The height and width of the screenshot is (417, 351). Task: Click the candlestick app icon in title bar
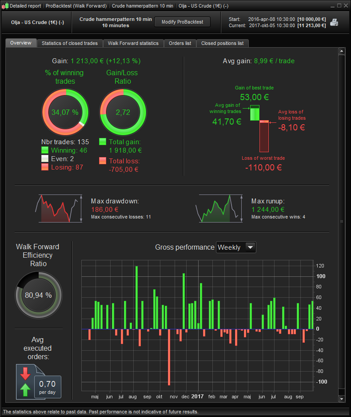5,6
